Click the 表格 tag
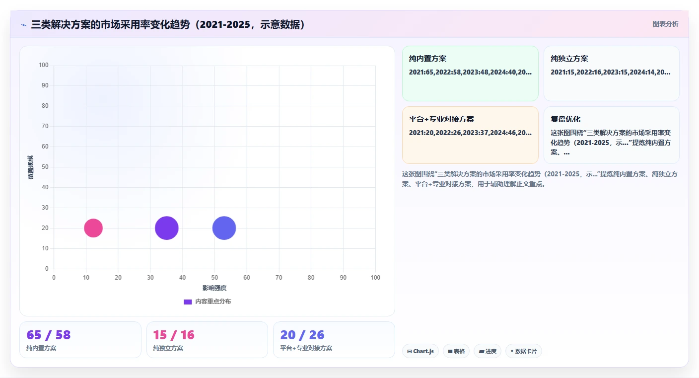This screenshot has width=699, height=378. pyautogui.click(x=456, y=351)
